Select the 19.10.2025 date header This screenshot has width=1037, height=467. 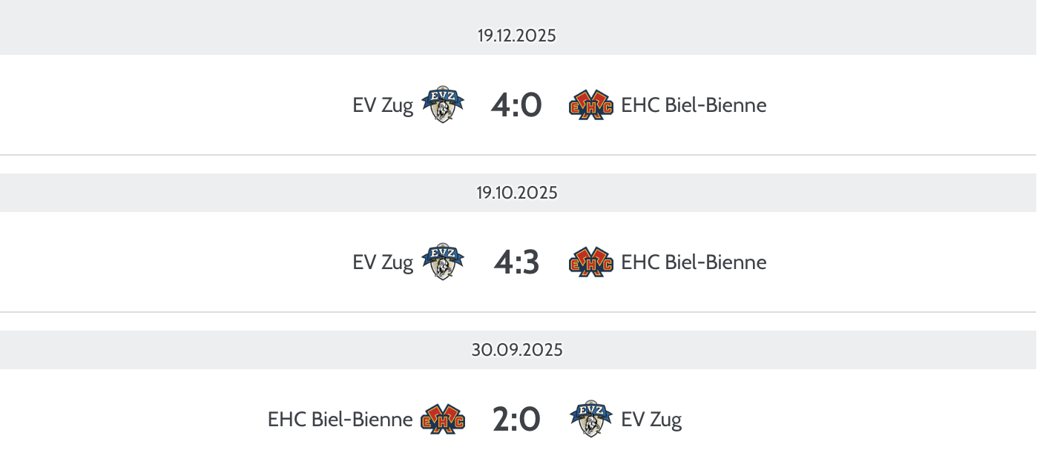coord(517,193)
